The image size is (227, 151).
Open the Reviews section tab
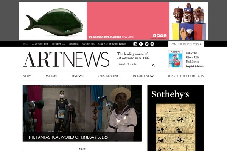click(77, 76)
